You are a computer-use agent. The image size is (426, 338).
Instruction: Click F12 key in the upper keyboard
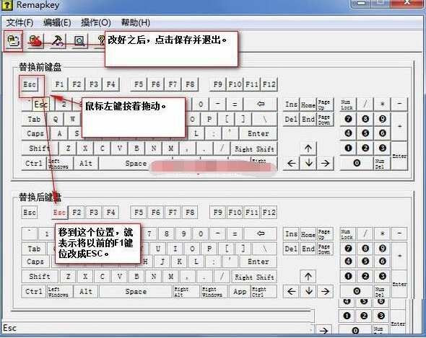point(269,84)
